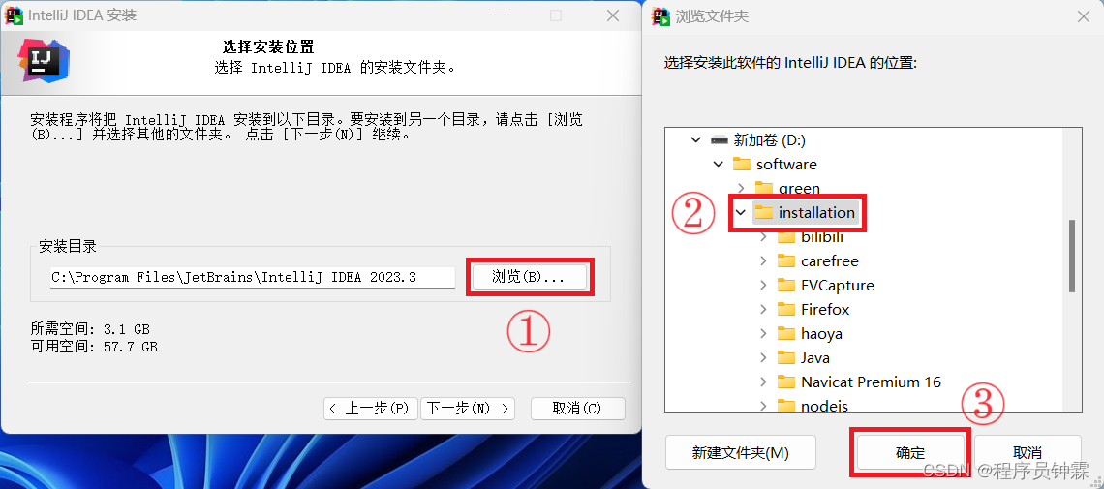Screen dimensions: 1104x489
Task: Select the Firefox folder
Action: point(825,309)
